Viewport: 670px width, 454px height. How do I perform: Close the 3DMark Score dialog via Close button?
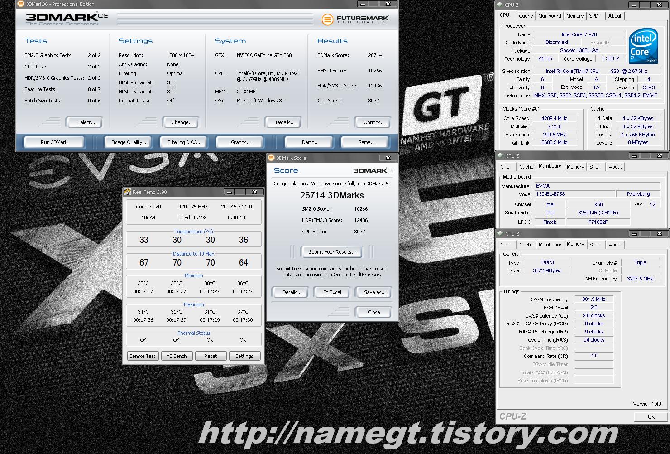point(374,312)
